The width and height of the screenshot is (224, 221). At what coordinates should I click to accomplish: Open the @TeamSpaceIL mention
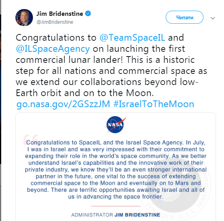(132, 38)
